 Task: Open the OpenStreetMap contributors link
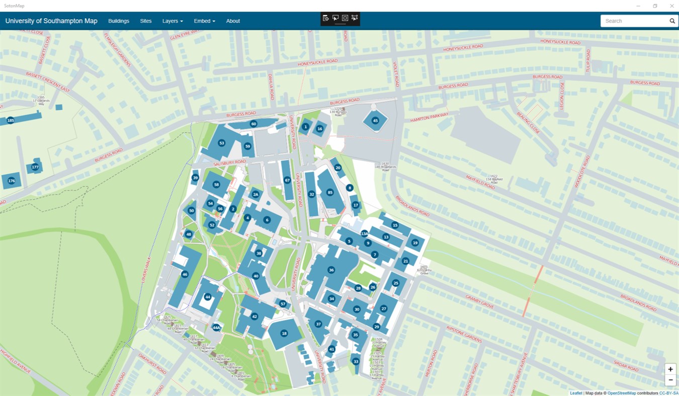(x=621, y=392)
